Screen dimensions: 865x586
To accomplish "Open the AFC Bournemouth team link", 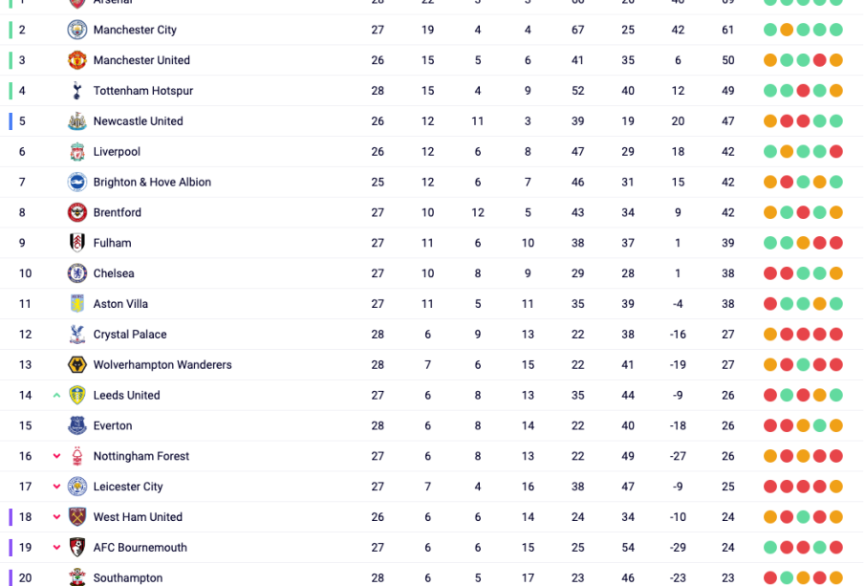I will tap(140, 548).
